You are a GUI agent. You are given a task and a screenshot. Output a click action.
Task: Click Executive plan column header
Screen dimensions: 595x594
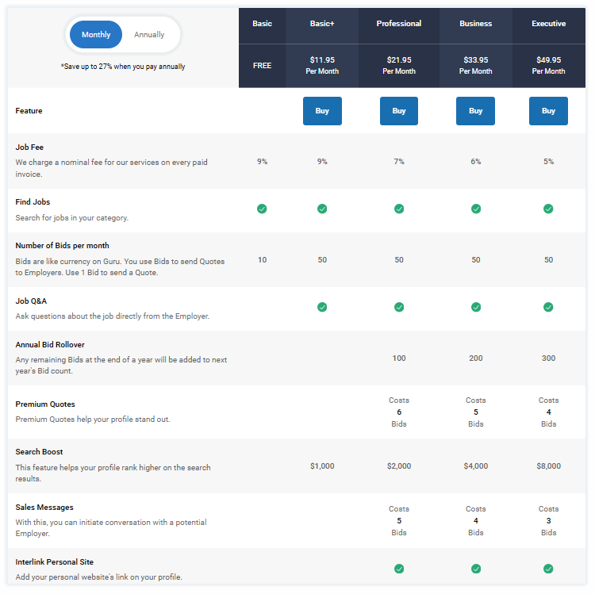point(548,24)
